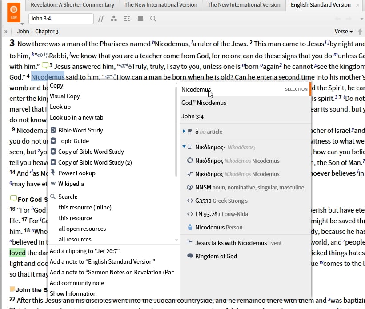Image resolution: width=365 pixels, height=309 pixels.
Task: Click the lemma ring icon beside Νικόδημος Nicodemus
Action: pos(190,161)
